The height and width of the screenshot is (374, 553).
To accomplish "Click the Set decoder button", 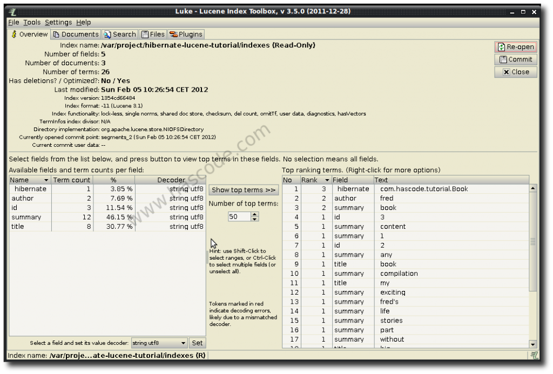I will click(197, 343).
